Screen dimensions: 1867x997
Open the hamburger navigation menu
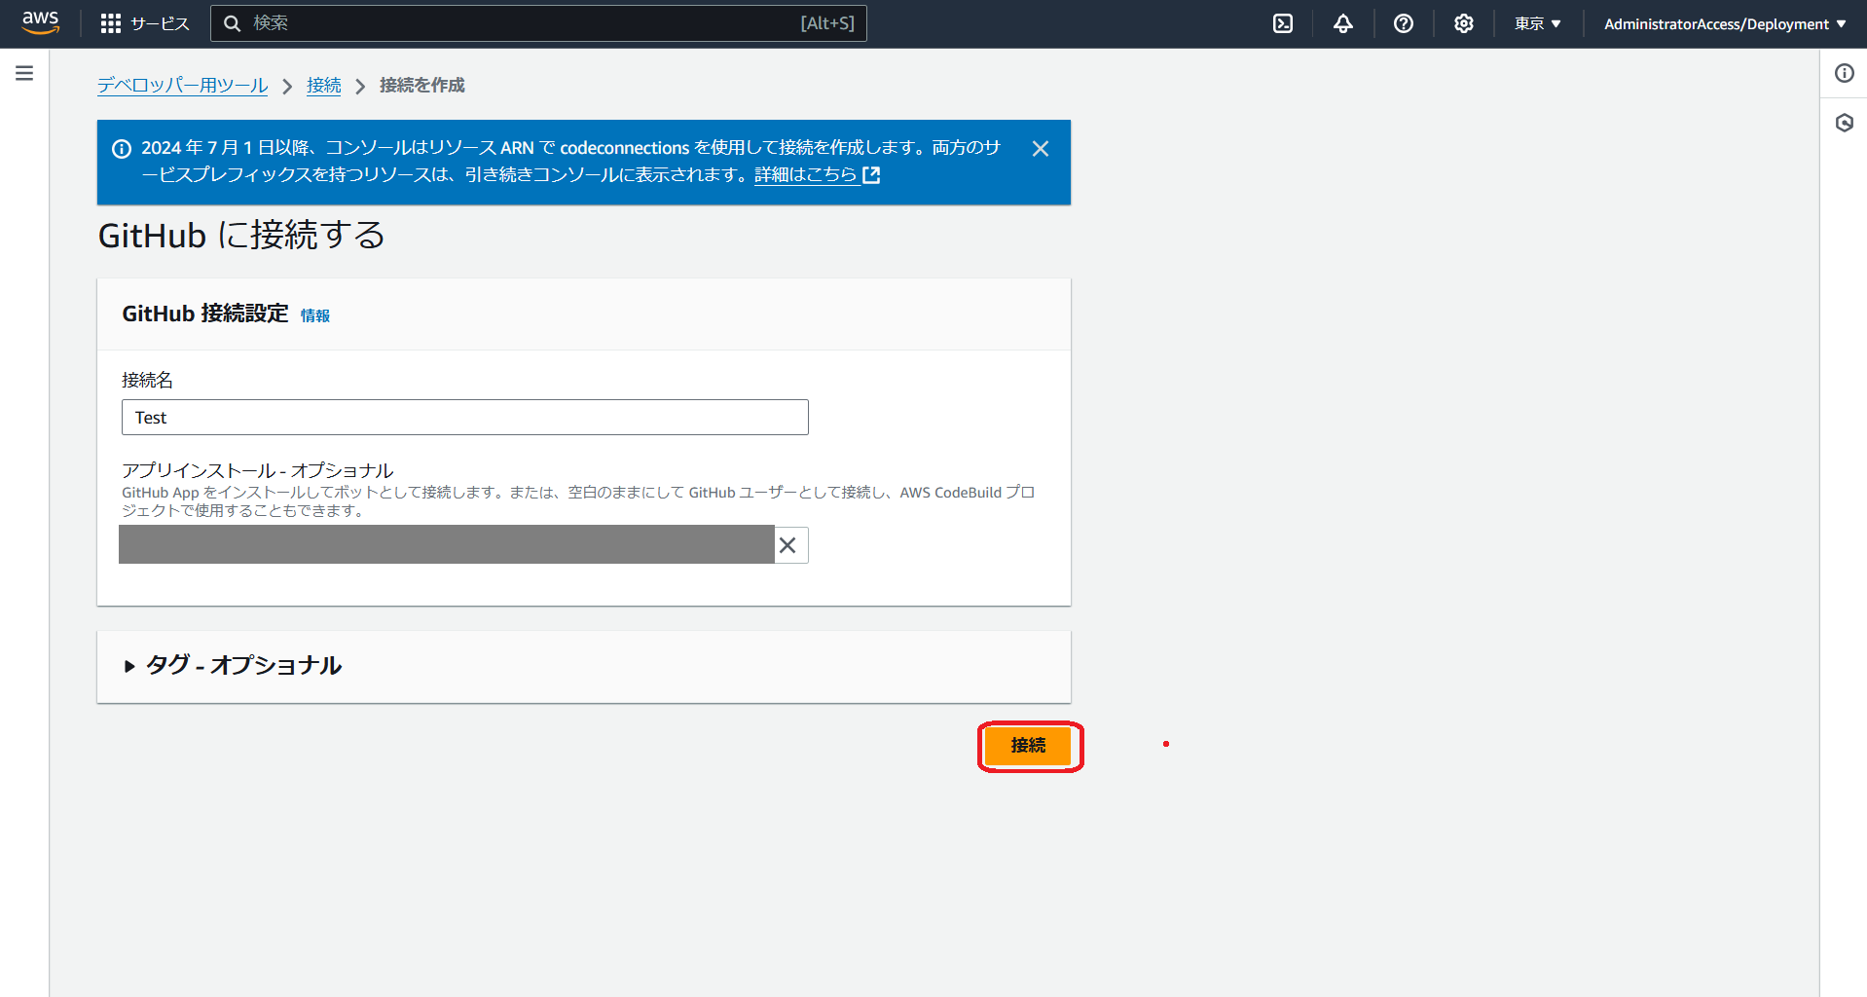pyautogui.click(x=23, y=73)
